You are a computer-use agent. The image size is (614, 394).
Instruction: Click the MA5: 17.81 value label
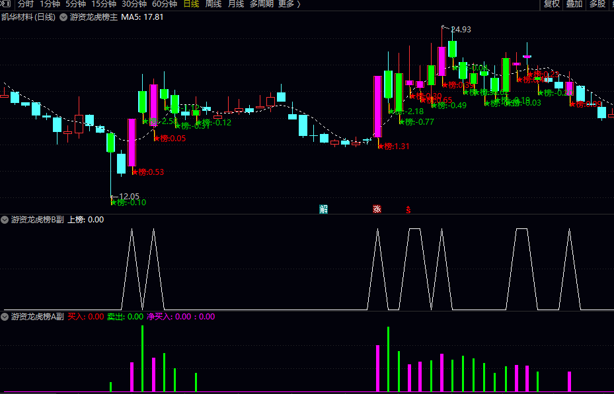click(x=142, y=17)
